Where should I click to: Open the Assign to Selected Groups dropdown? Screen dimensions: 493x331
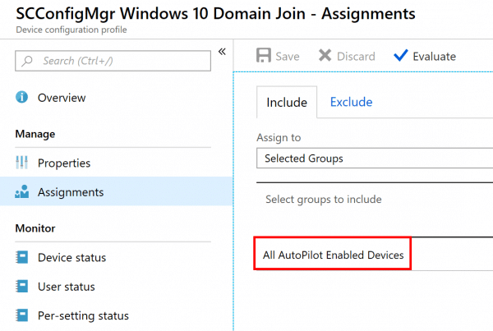tap(375, 159)
